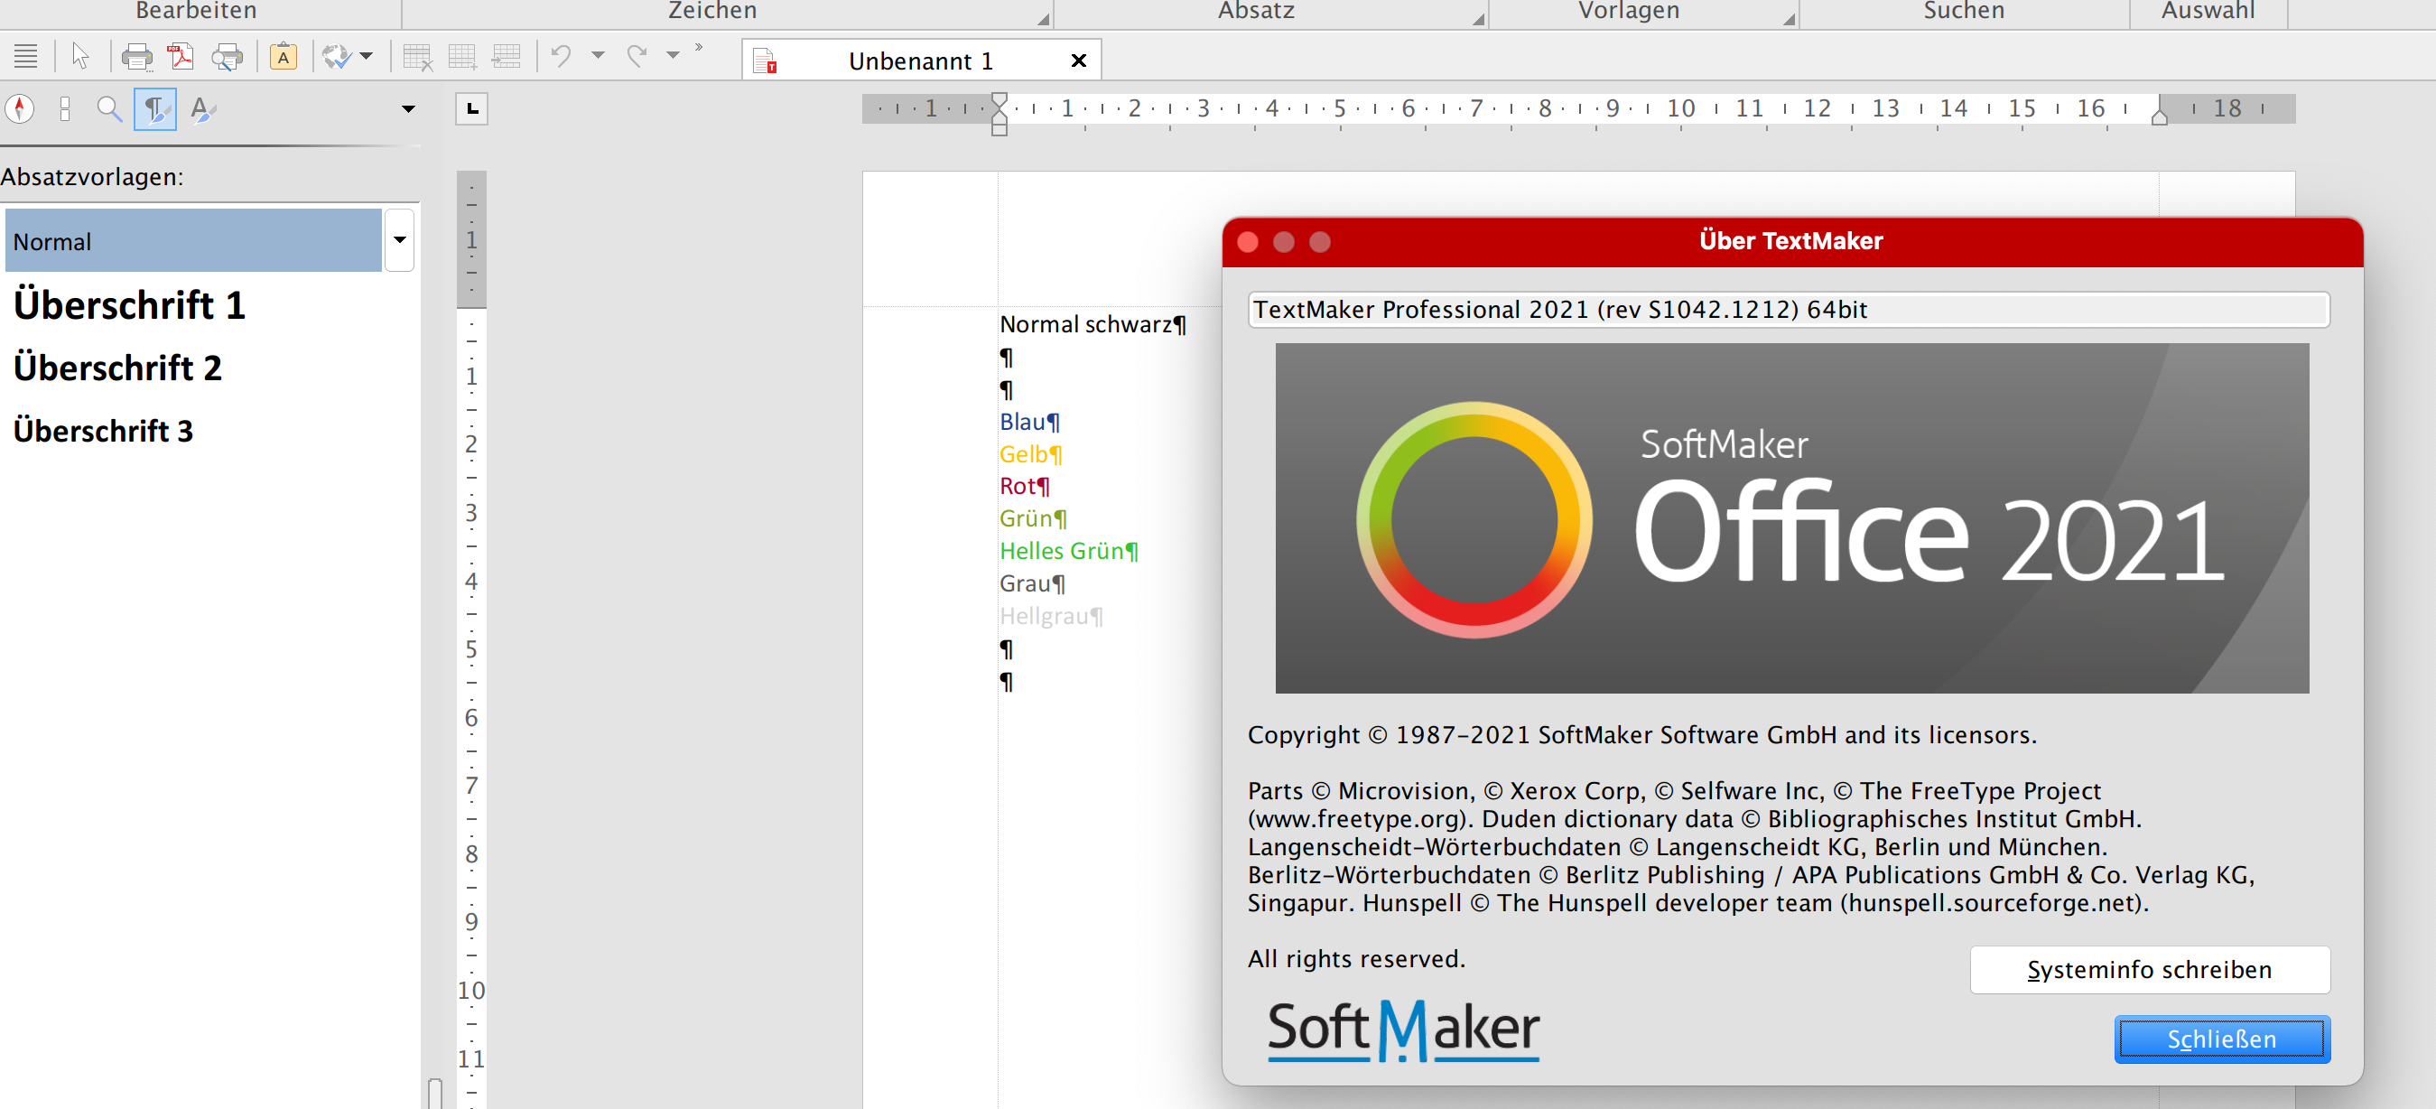The height and width of the screenshot is (1109, 2436).
Task: Click the Über TextMaker title bar
Action: click(x=1791, y=241)
